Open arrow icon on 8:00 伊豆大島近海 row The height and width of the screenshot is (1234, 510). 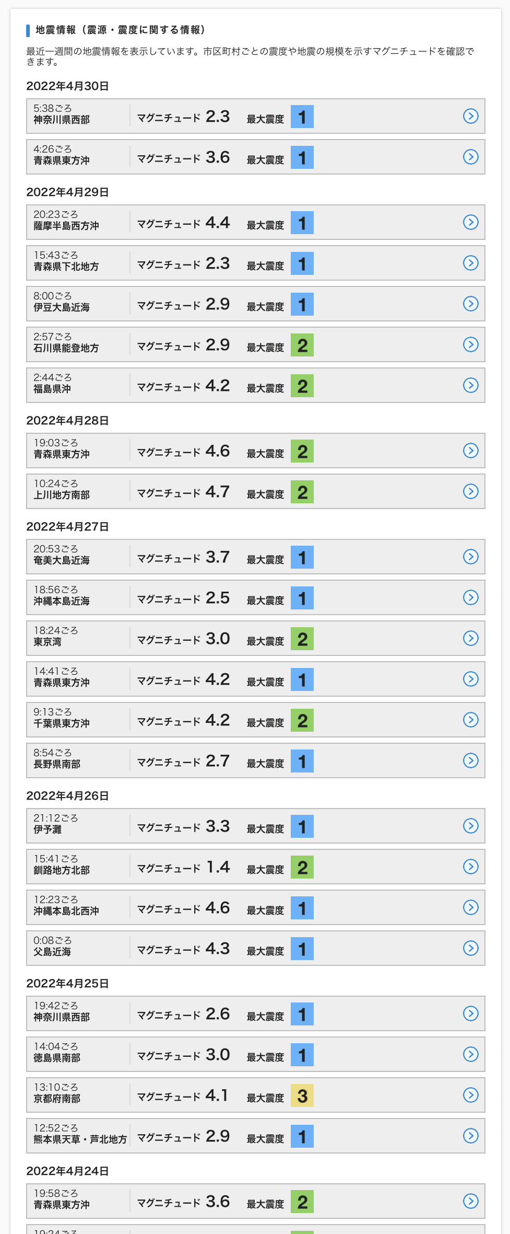(471, 304)
